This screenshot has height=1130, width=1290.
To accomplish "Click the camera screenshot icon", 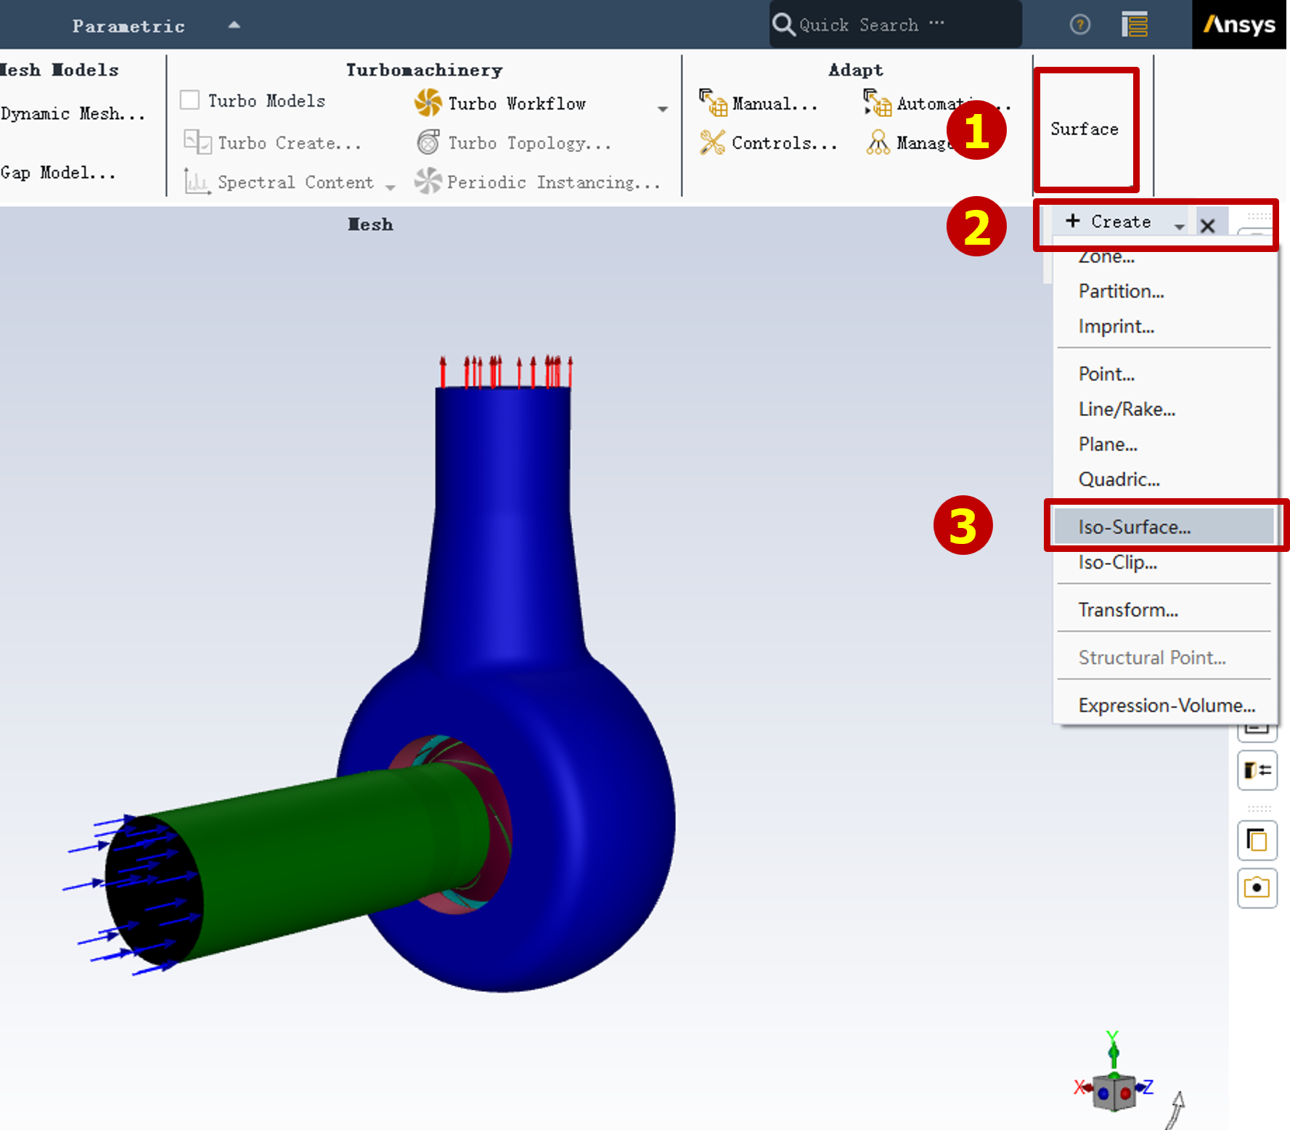I will [x=1257, y=887].
